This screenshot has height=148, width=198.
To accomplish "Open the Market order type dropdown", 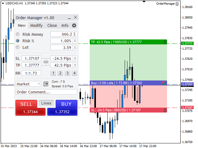I will click(28, 84).
